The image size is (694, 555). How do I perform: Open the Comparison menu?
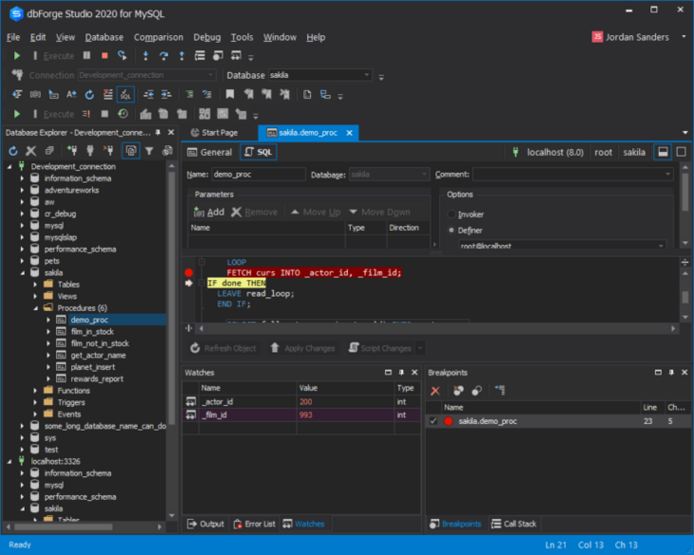click(158, 37)
